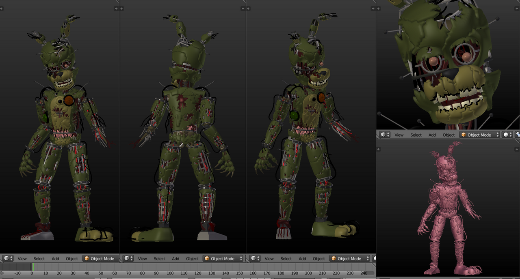This screenshot has height=279, width=520.
Task: Open Add menu in angled-view viewport
Action: coord(302,258)
